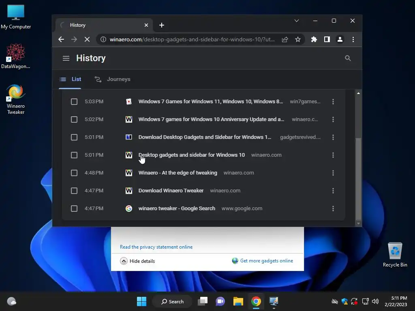This screenshot has width=415, height=311.
Task: Open the tab search chevron
Action: pyautogui.click(x=297, y=21)
